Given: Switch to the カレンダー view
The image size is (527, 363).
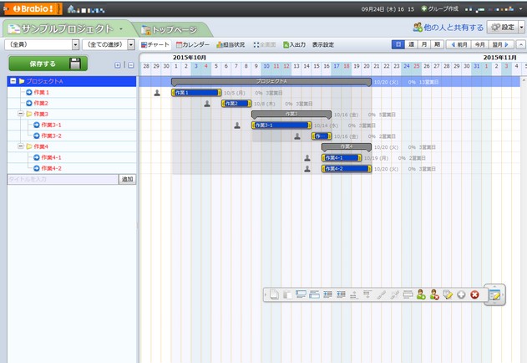Looking at the screenshot, I should pos(193,44).
